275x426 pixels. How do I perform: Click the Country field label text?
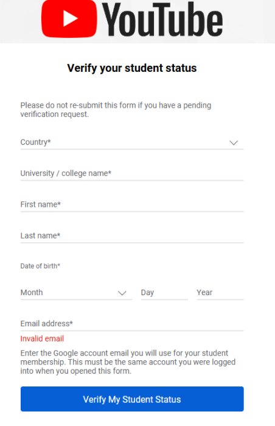coord(36,142)
